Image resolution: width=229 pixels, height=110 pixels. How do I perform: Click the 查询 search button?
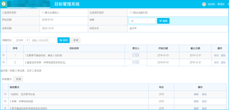(x=64, y=40)
